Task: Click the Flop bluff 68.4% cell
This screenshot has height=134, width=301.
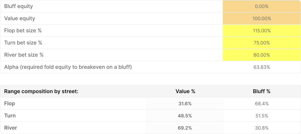Action: [x=261, y=104]
